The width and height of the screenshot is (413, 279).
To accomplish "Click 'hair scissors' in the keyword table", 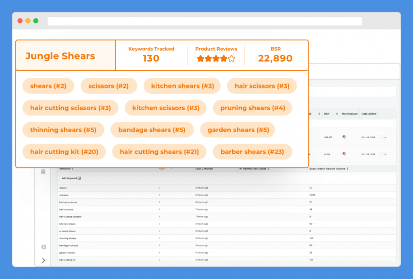I will pyautogui.click(x=66, y=209).
